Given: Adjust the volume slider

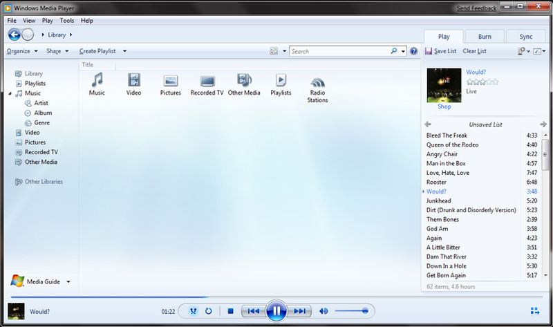Looking at the screenshot, I should point(351,311).
